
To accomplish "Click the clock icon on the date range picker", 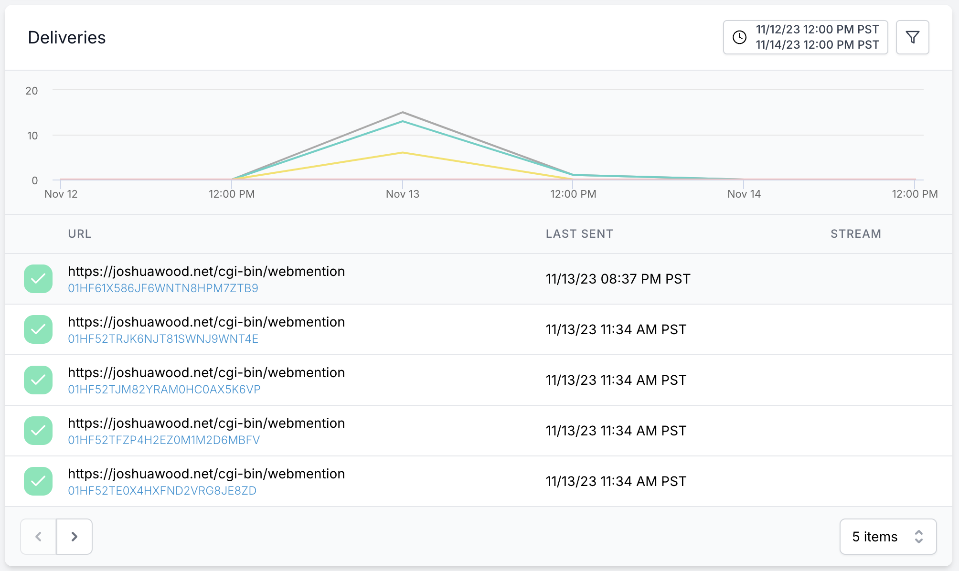I will point(739,37).
